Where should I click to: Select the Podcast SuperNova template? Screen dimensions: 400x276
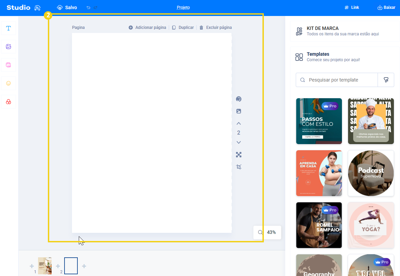(371, 173)
